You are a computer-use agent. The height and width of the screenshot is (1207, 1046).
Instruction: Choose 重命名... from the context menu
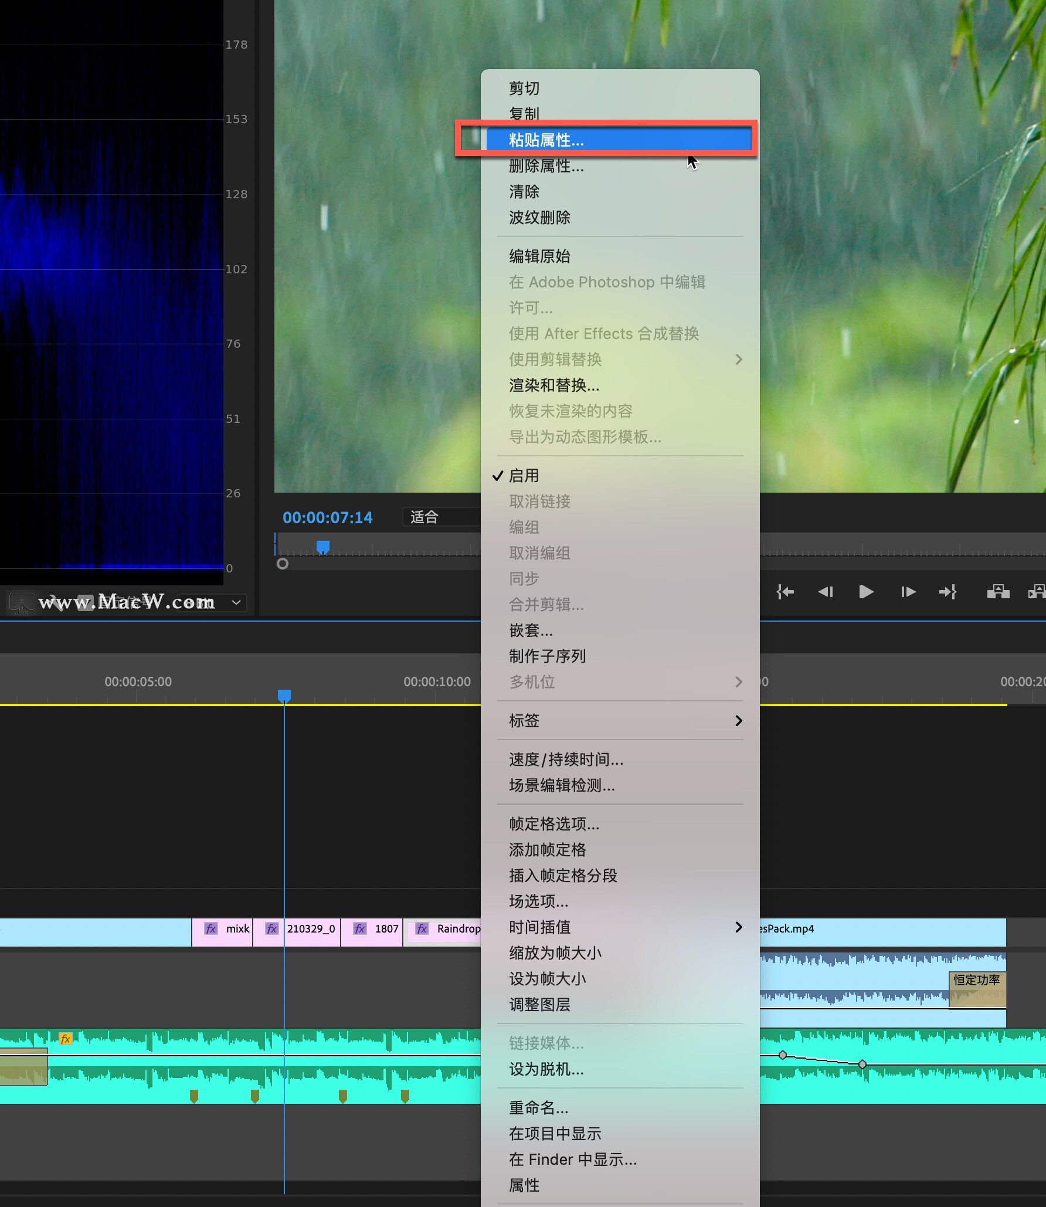tap(620, 1108)
